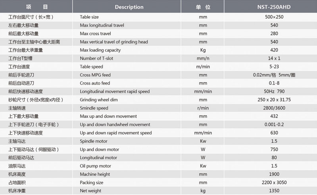Select the Table size row description
This screenshot has width=317, height=195.
coord(89,17)
